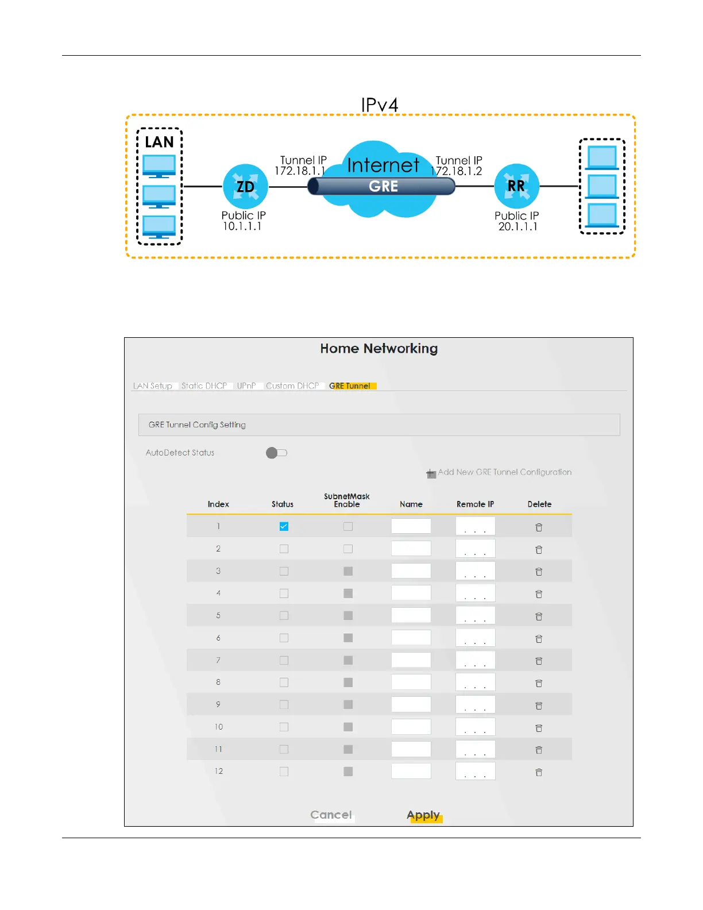Delete GRE tunnel entry in row 5
703x910 pixels.
pos(539,616)
